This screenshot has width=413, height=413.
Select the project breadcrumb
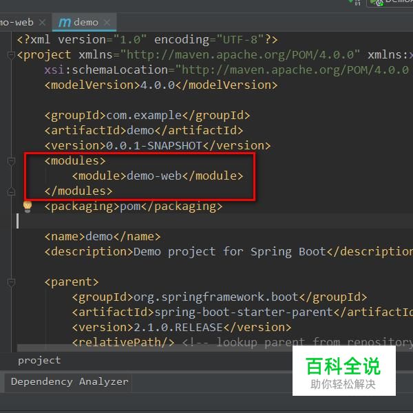click(39, 360)
